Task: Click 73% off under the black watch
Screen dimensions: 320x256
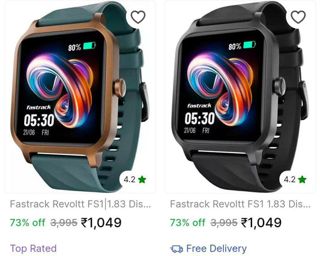Action: (188, 222)
